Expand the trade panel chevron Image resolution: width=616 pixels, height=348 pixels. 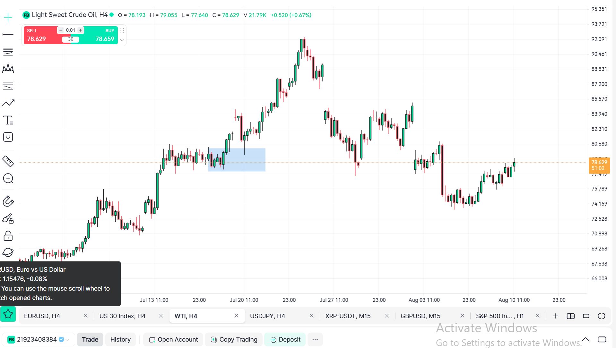click(122, 40)
